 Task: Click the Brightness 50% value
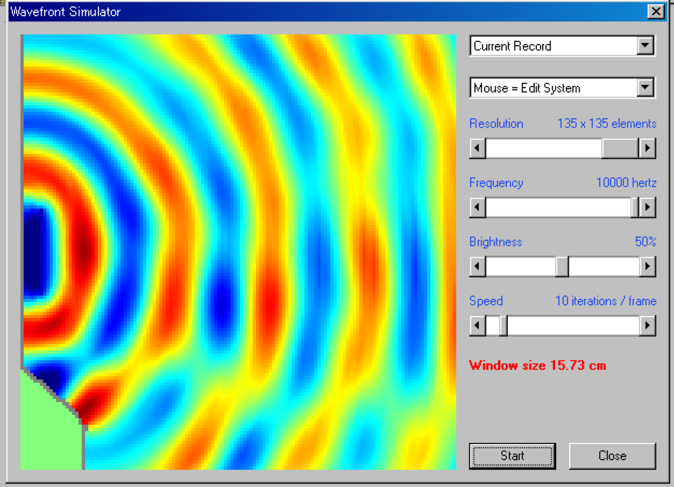pyautogui.click(x=645, y=242)
